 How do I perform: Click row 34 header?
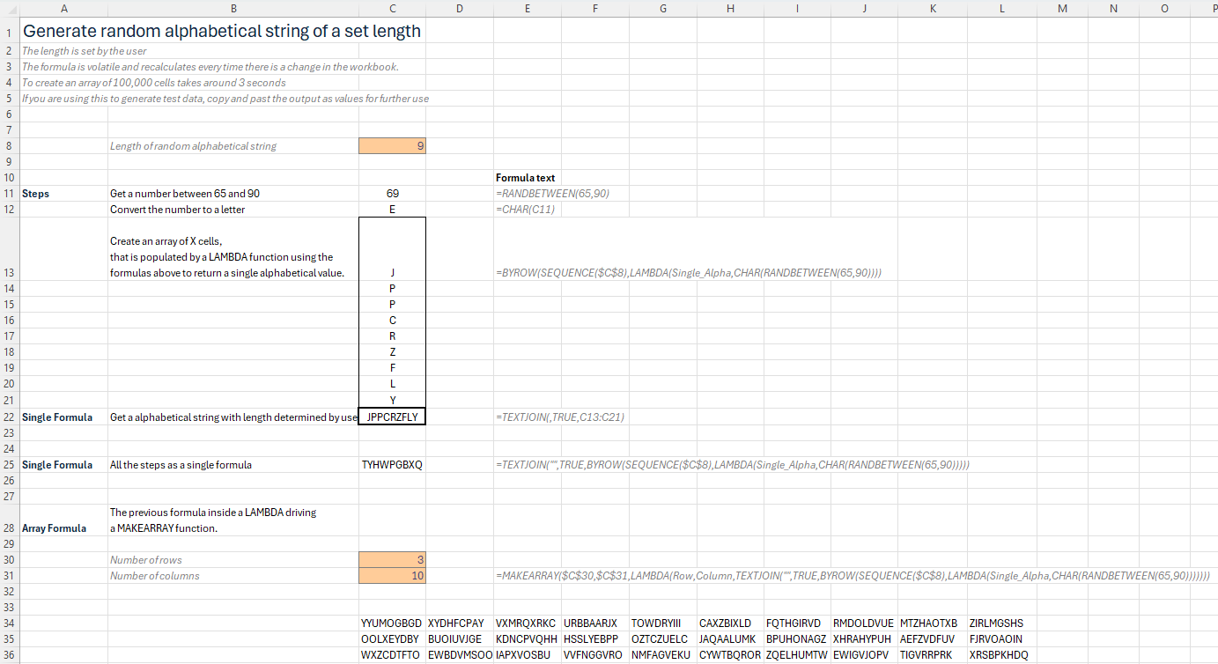(9, 623)
